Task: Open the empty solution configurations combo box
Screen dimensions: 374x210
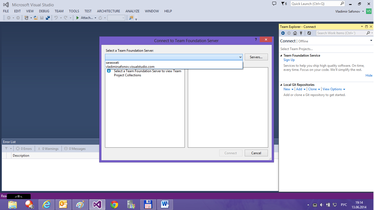Action: click(x=116, y=18)
